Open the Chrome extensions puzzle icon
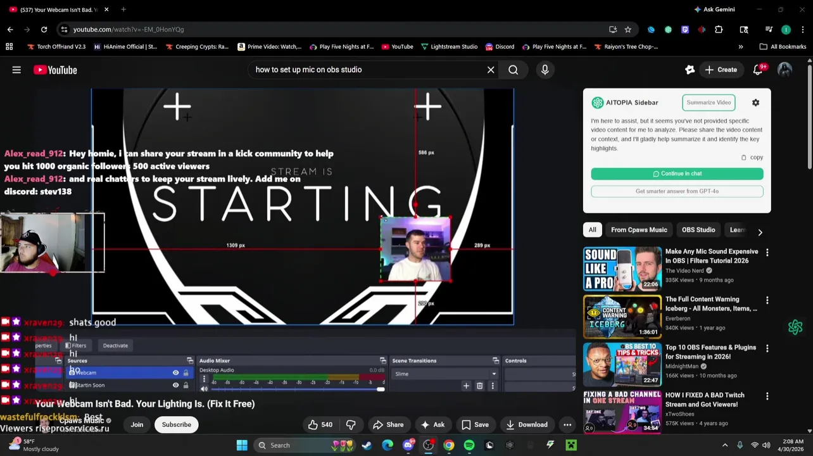This screenshot has width=813, height=456. coord(719,29)
